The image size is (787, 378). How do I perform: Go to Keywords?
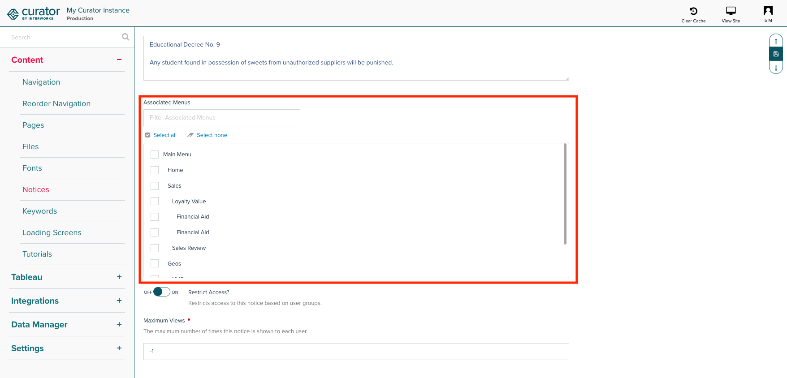[40, 211]
